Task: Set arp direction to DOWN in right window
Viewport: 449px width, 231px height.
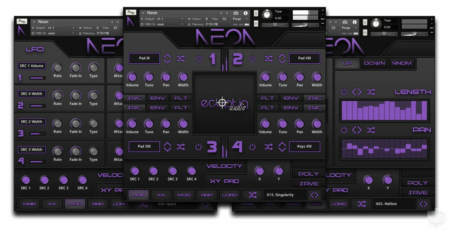Action: 375,63
